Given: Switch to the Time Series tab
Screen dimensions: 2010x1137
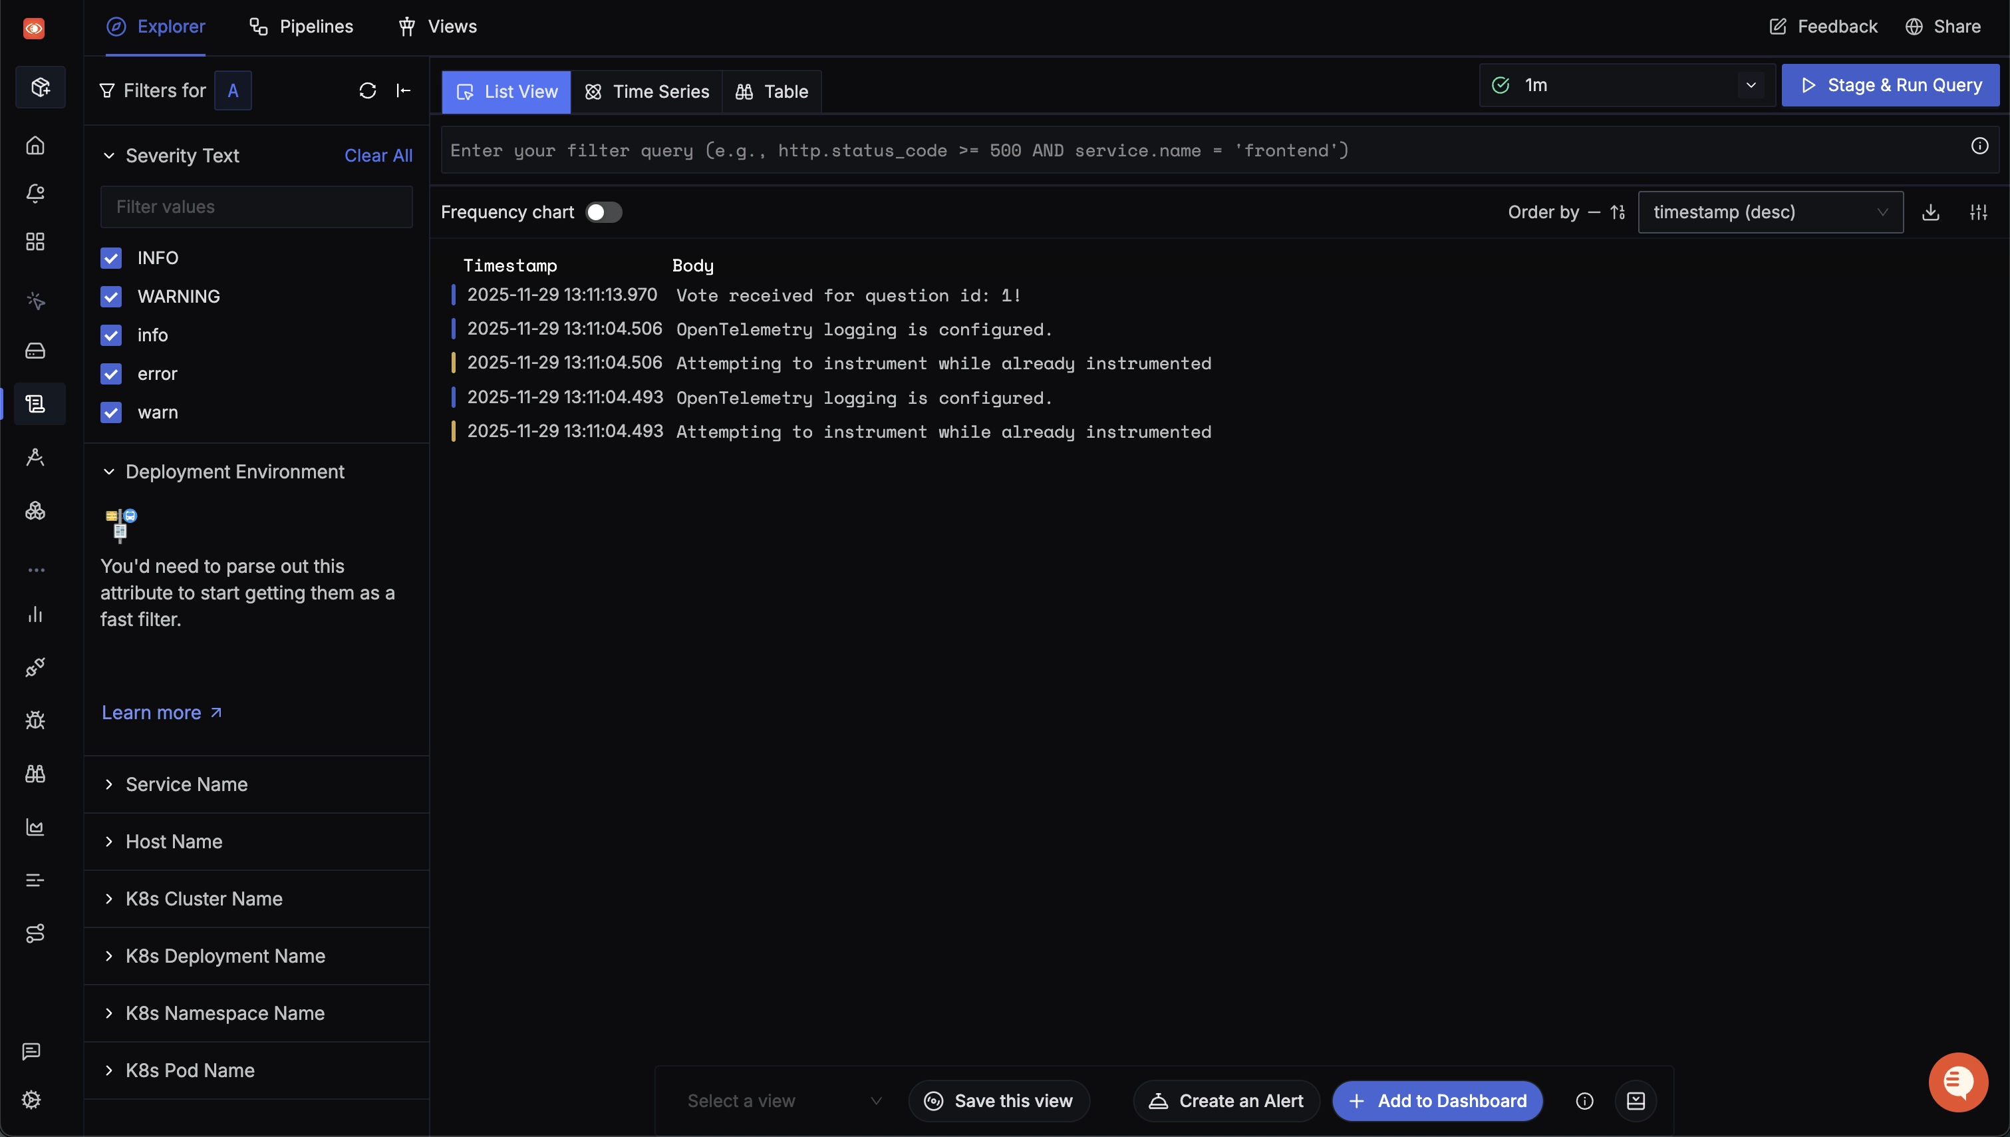Looking at the screenshot, I should tap(647, 92).
